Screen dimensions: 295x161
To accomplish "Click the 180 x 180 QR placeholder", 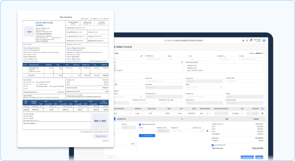I will pos(100,121).
